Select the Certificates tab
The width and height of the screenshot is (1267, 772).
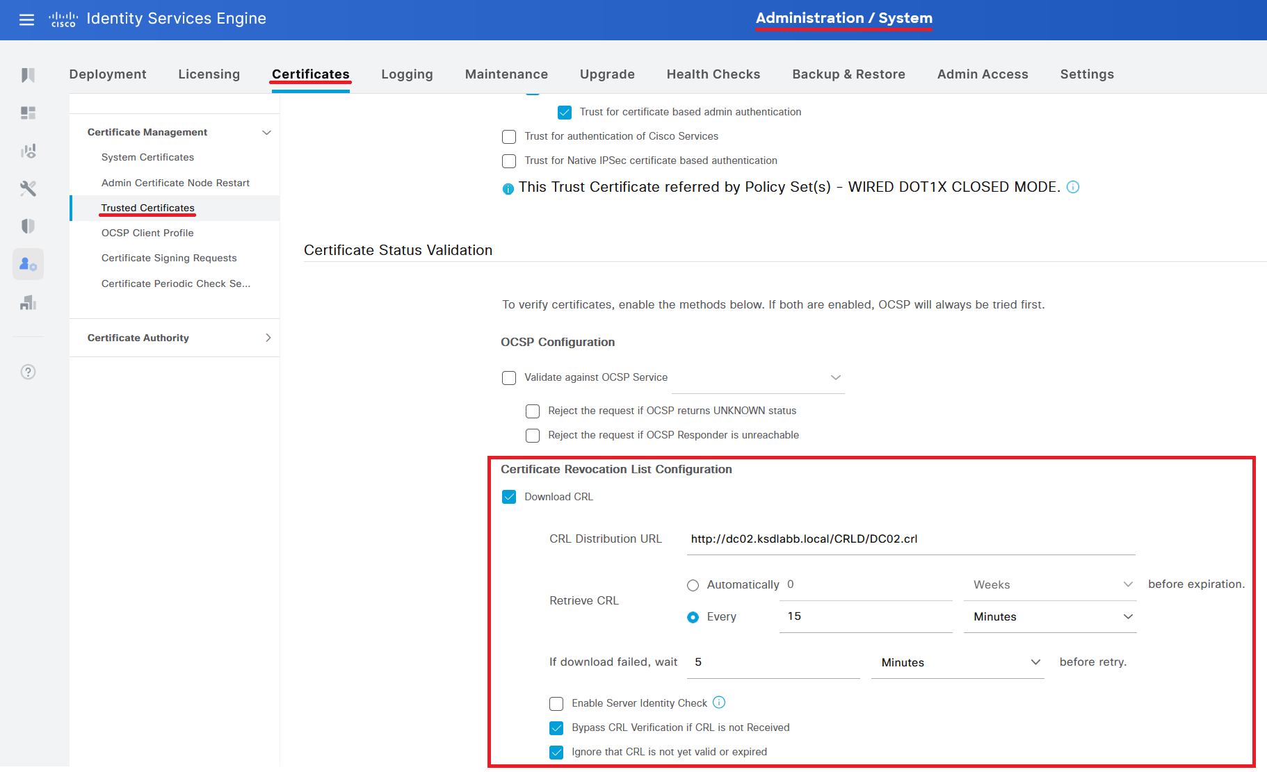pos(311,74)
